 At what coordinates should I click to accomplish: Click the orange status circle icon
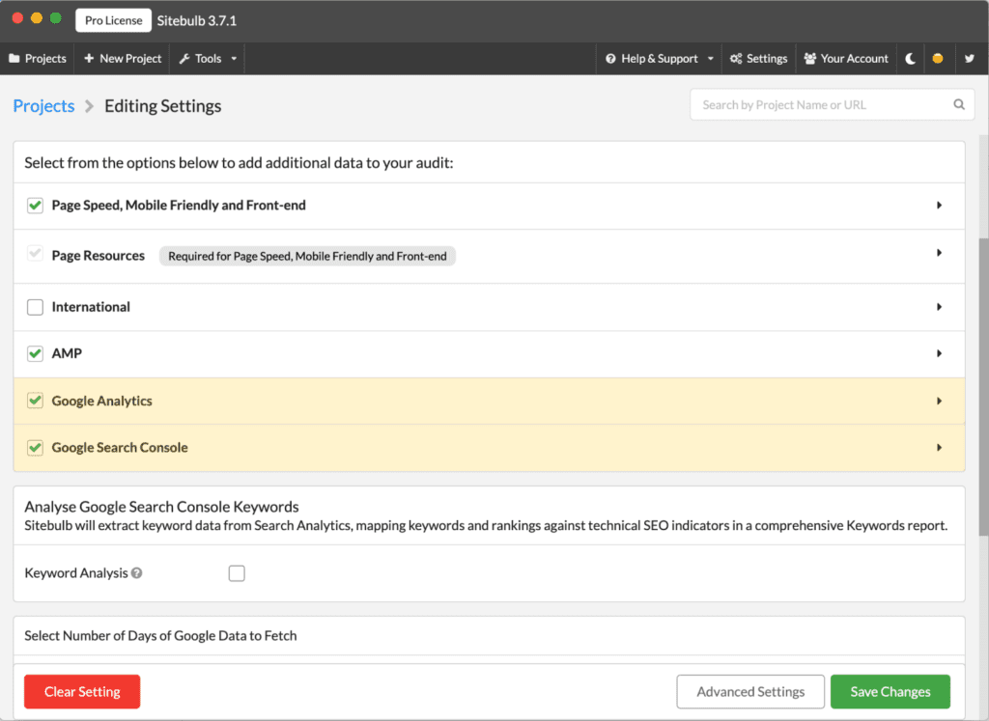[x=938, y=59]
